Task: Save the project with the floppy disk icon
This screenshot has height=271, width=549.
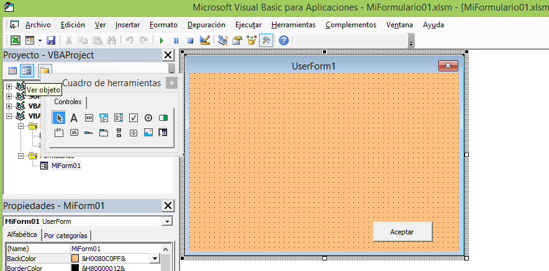Action: [x=51, y=40]
